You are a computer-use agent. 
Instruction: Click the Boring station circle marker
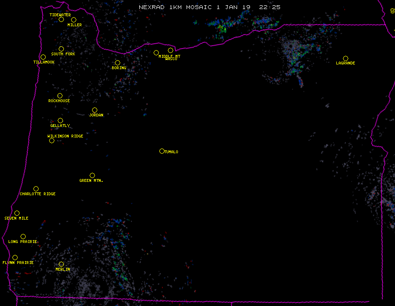pos(117,63)
